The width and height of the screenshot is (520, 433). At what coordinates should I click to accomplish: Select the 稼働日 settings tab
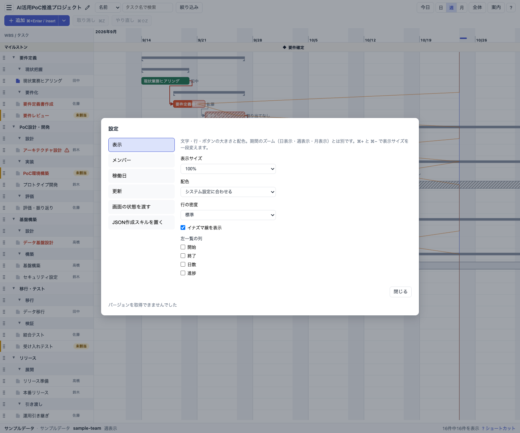coord(142,176)
